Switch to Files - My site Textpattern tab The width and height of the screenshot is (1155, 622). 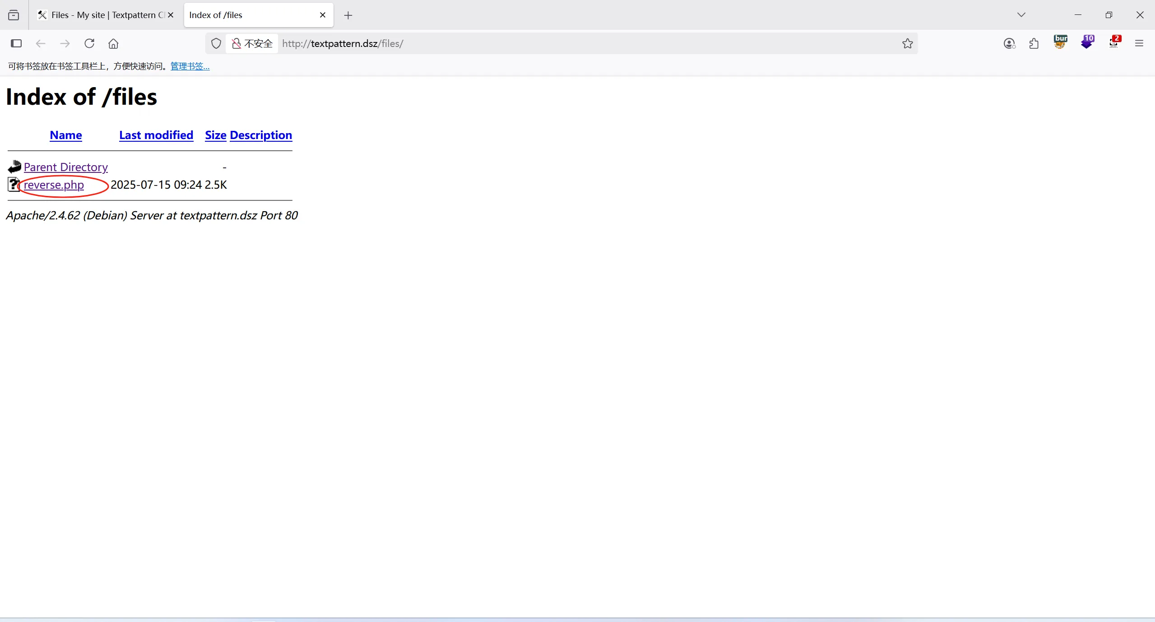tap(103, 15)
